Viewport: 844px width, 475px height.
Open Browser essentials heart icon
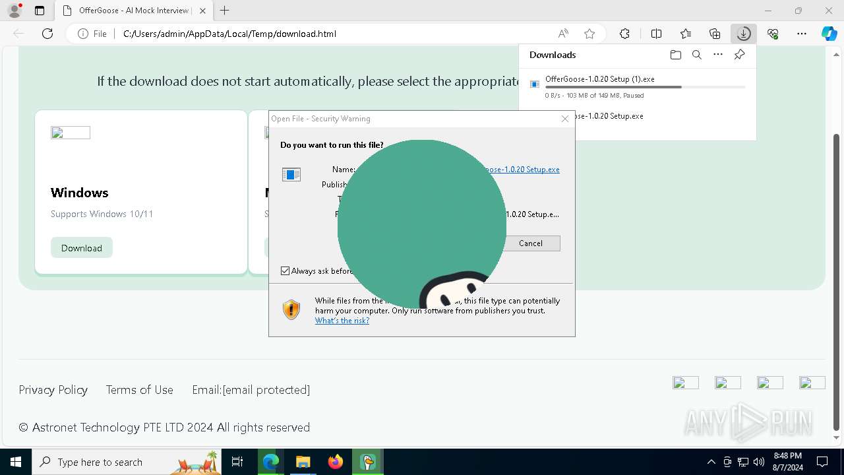(x=773, y=34)
